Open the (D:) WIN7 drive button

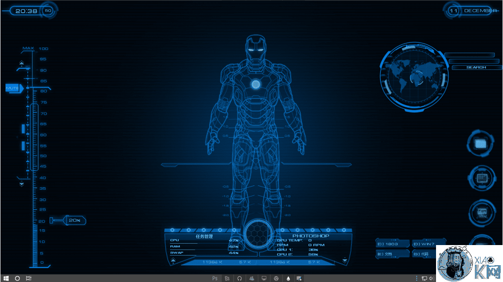(428, 244)
